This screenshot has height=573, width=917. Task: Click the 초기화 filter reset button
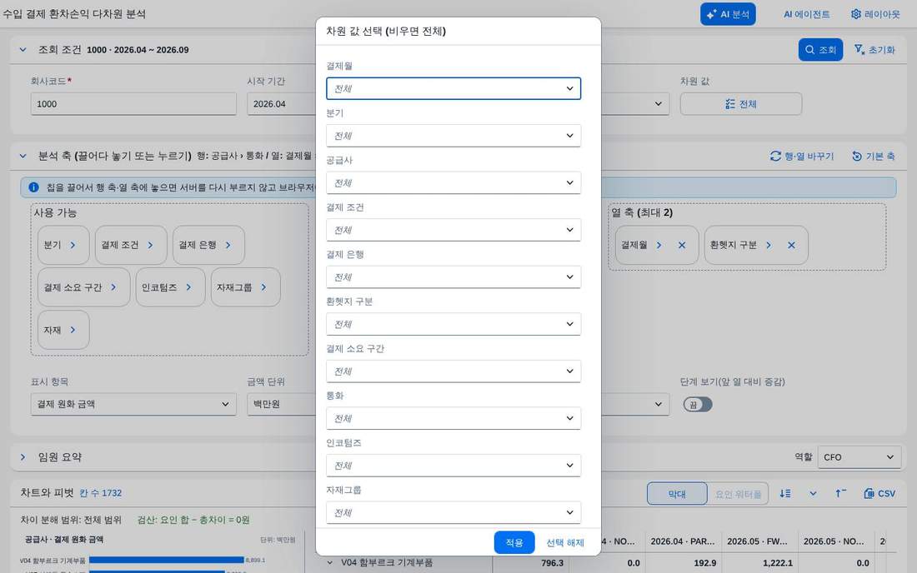tap(874, 50)
